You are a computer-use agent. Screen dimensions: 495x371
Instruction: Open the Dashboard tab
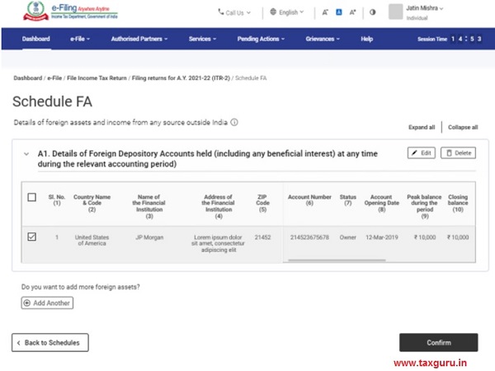36,39
